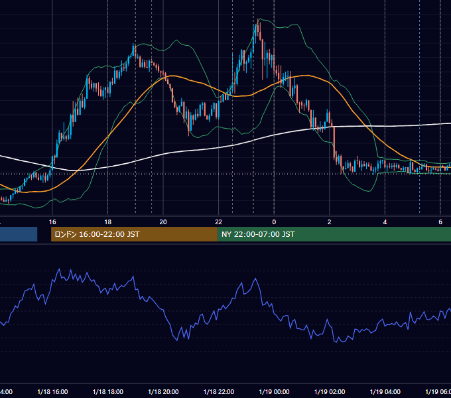
Task: Click hour label 6 on upper axis
Action: [440, 222]
